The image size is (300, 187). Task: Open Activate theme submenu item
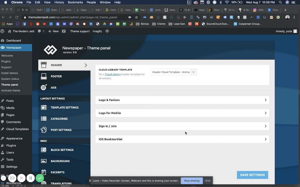click(x=11, y=90)
